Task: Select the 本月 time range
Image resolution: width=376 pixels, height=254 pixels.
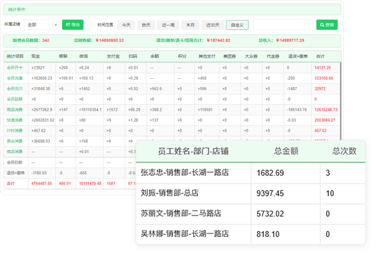Action: [x=190, y=25]
